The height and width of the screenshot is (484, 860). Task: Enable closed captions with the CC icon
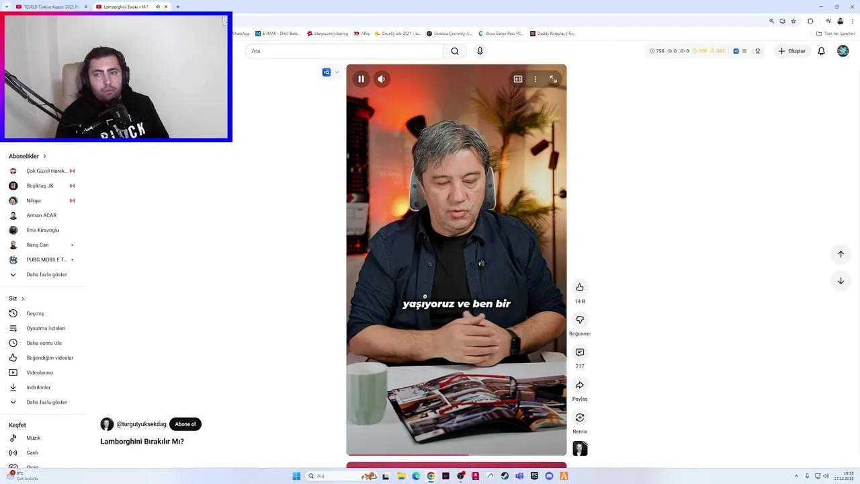coord(517,79)
